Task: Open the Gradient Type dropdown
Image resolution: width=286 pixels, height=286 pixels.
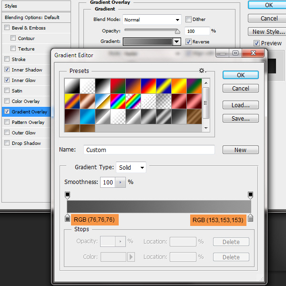Action: click(x=132, y=167)
